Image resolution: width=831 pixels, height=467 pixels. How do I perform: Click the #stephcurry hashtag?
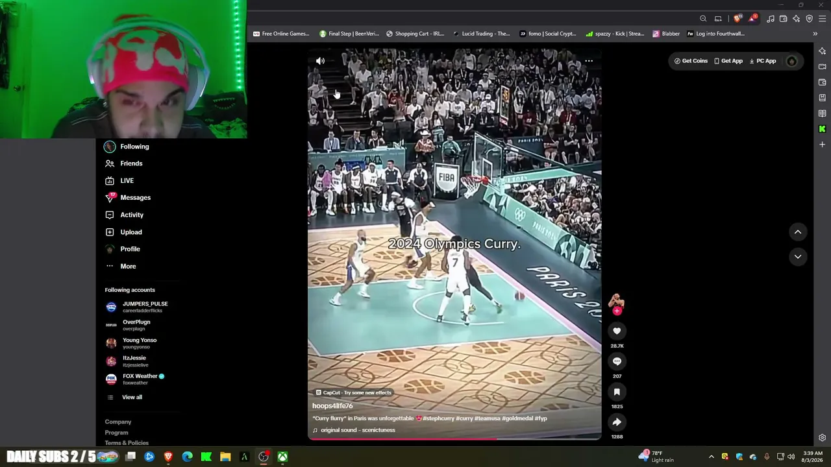[439, 418]
